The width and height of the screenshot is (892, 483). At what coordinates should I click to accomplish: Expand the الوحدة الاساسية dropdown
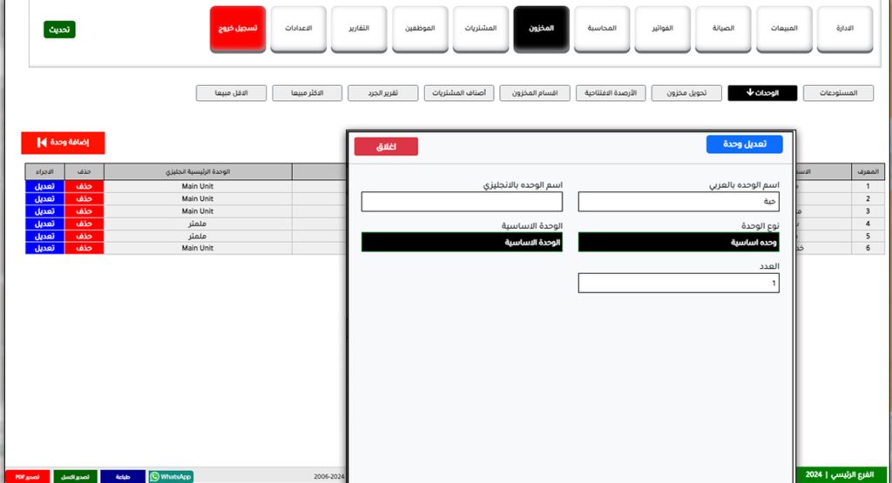point(462,243)
